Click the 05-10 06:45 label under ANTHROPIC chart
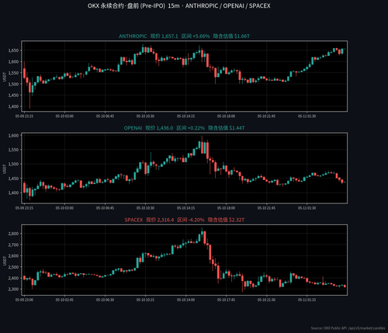The width and height of the screenshot is (388, 333). [105, 116]
